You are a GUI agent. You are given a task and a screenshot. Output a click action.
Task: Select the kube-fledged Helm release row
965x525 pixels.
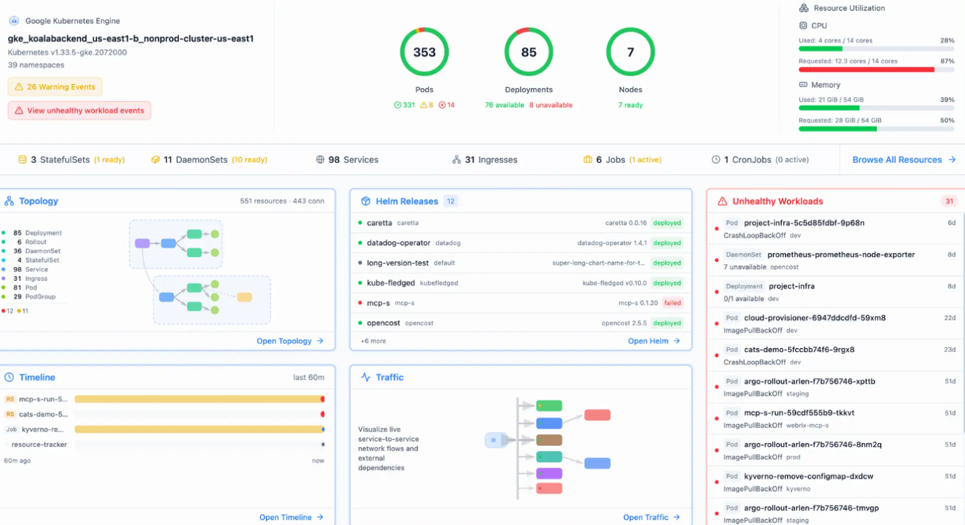coord(521,283)
